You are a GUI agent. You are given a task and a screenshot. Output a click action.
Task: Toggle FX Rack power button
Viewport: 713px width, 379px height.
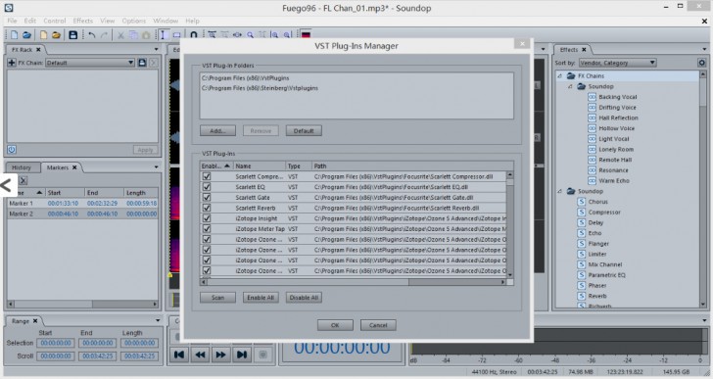pyautogui.click(x=12, y=150)
